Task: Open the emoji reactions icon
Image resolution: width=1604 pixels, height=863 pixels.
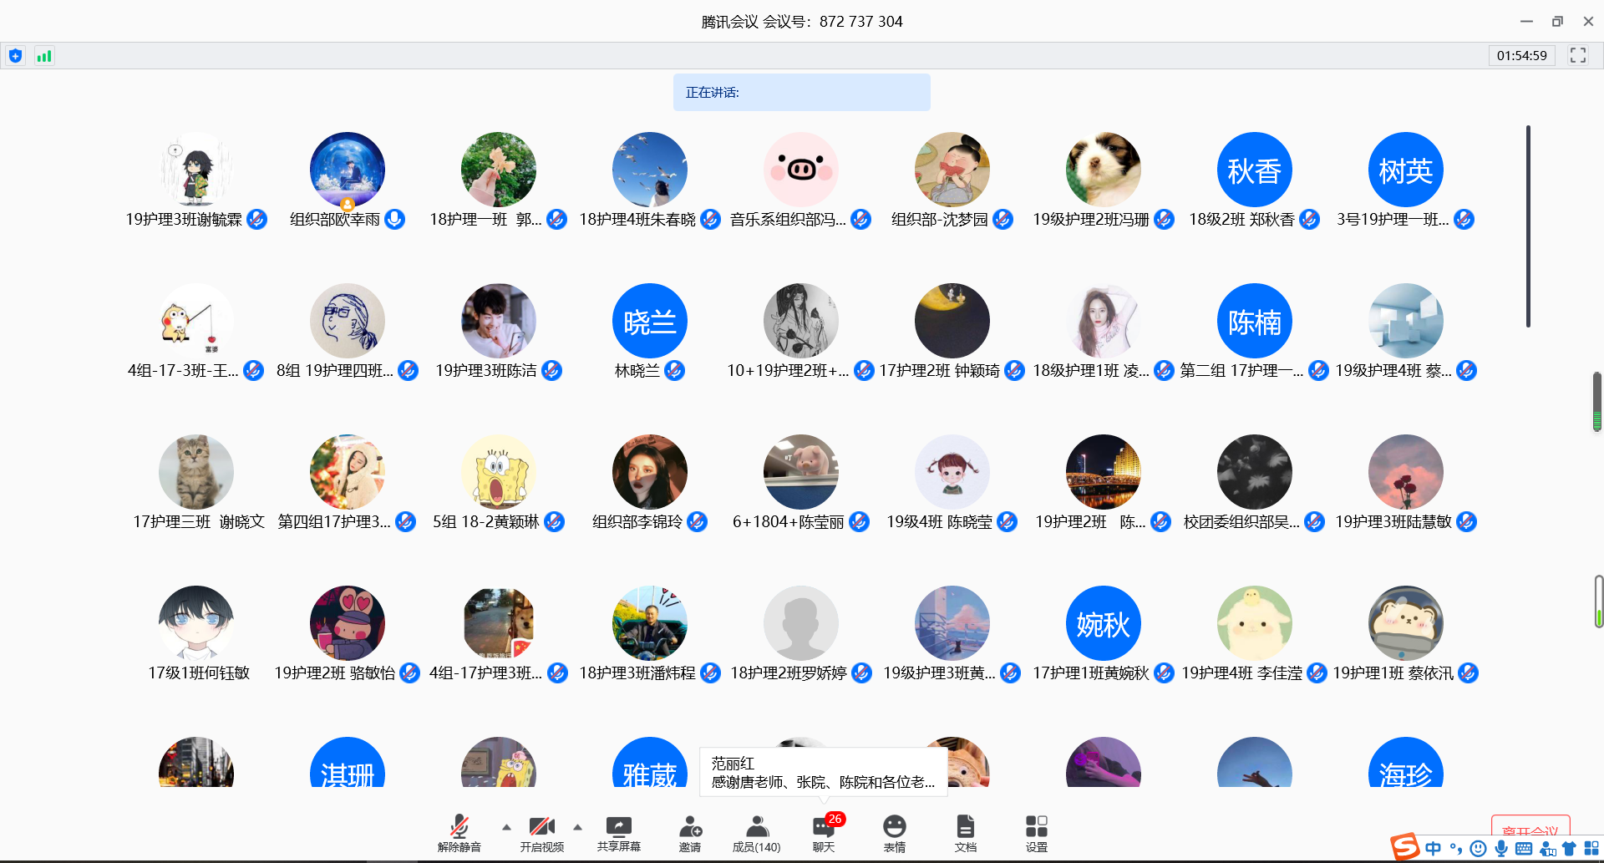Action: (894, 833)
